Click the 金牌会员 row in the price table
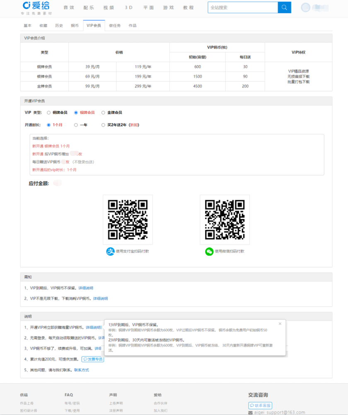The image size is (348, 415). tap(44, 86)
